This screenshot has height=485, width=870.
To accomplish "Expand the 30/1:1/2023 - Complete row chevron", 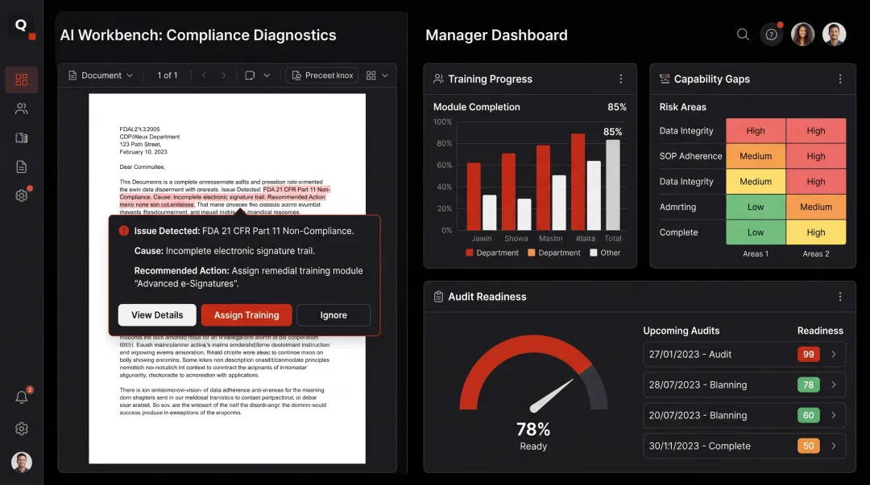I will click(x=834, y=446).
